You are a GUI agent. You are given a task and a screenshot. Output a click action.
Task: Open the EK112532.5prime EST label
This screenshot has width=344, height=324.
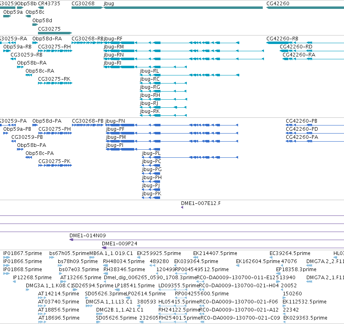click(x=304, y=302)
